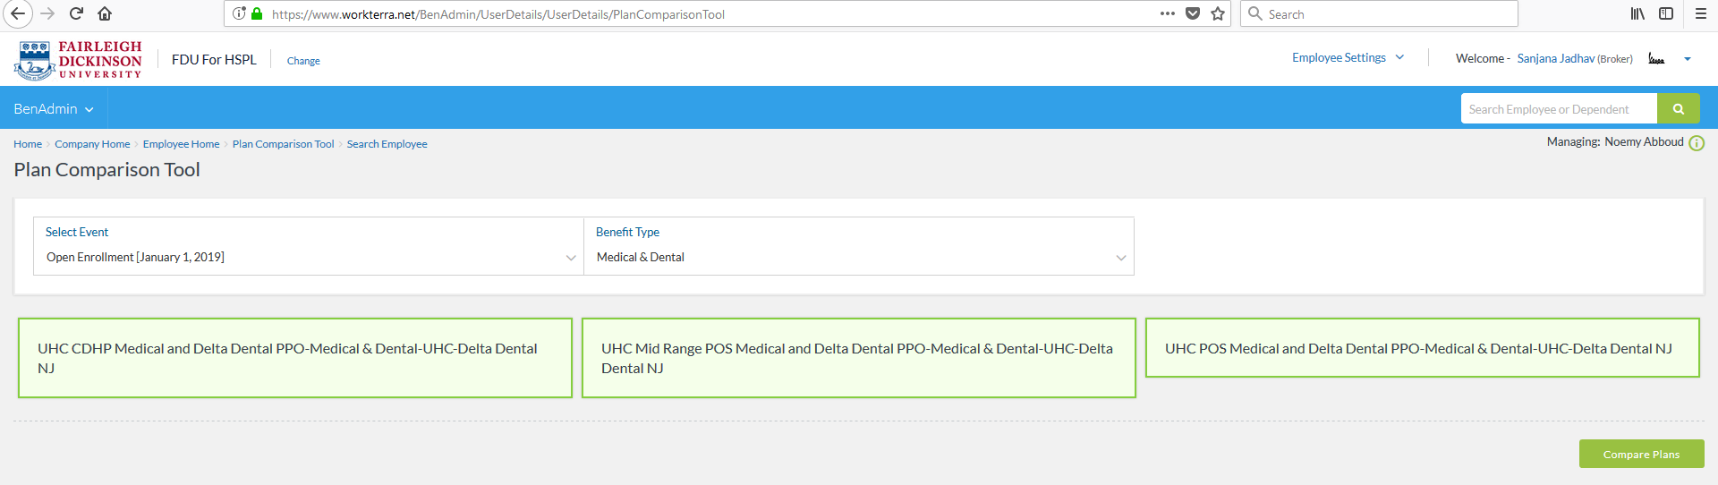The image size is (1718, 485).
Task: Open the browser hamburger menu
Action: pyautogui.click(x=1701, y=13)
